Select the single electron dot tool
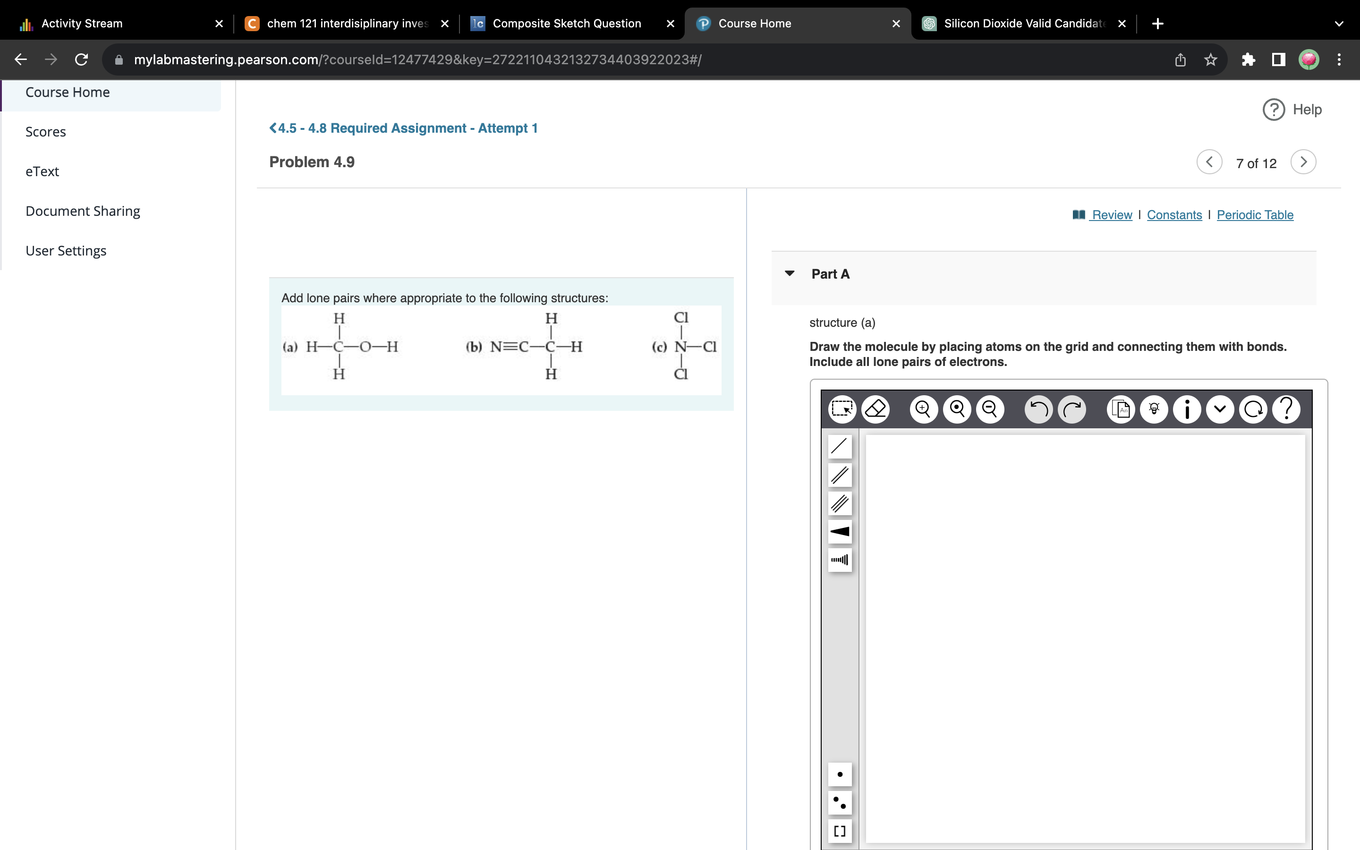The image size is (1360, 850). [x=840, y=774]
